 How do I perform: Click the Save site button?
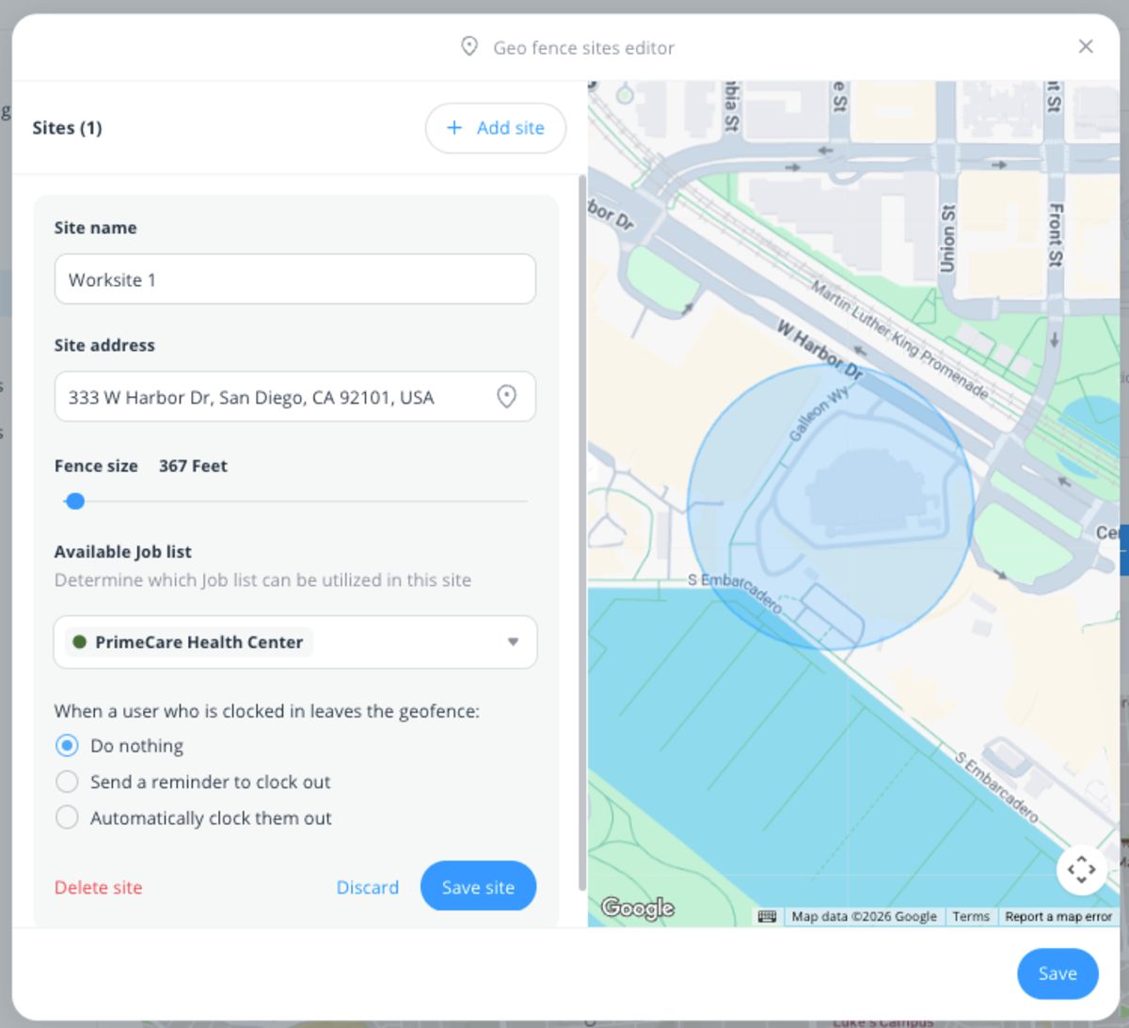pyautogui.click(x=478, y=886)
